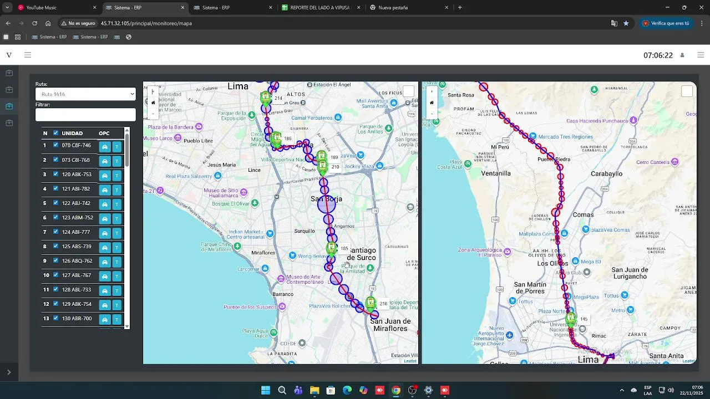Open the highlighted briefcase item in the sidebar

tap(9, 106)
